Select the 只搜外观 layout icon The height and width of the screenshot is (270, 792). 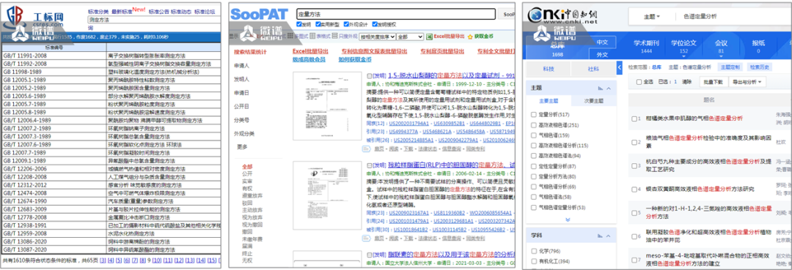click(x=335, y=37)
